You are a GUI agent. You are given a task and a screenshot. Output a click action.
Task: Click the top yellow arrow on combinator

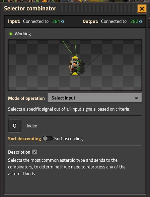[75, 57]
